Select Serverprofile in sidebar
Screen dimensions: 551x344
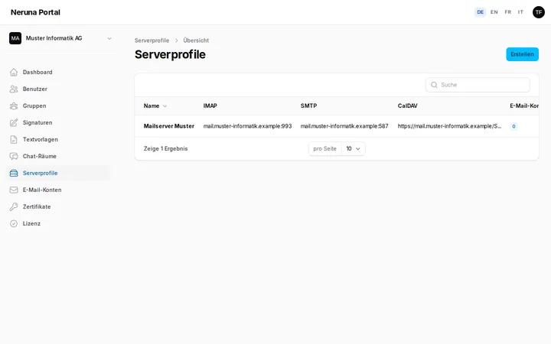point(59,174)
